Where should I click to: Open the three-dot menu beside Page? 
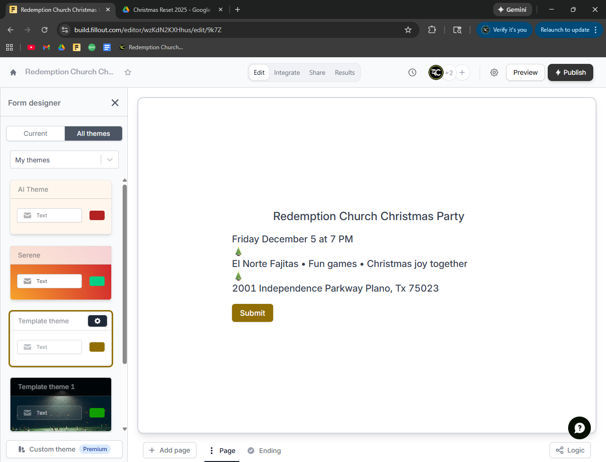[x=212, y=451]
